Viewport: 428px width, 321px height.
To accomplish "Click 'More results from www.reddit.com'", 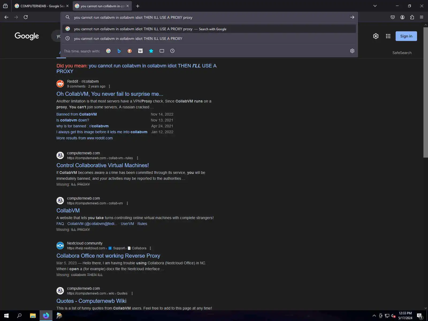I will tap(85, 138).
